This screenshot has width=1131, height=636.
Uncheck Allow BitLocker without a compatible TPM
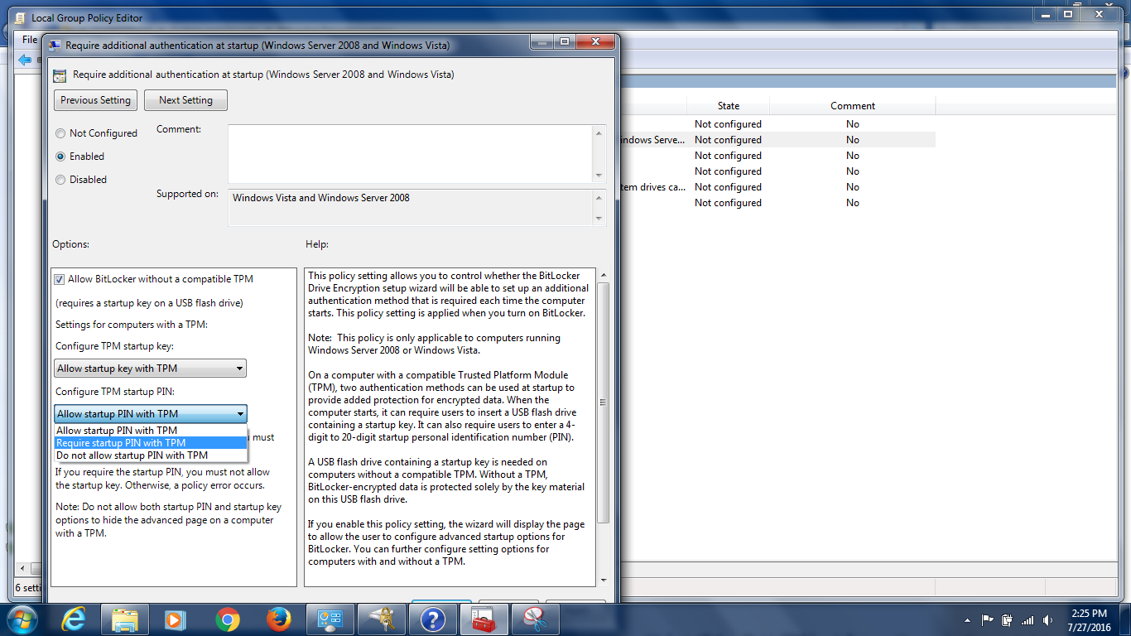(60, 280)
